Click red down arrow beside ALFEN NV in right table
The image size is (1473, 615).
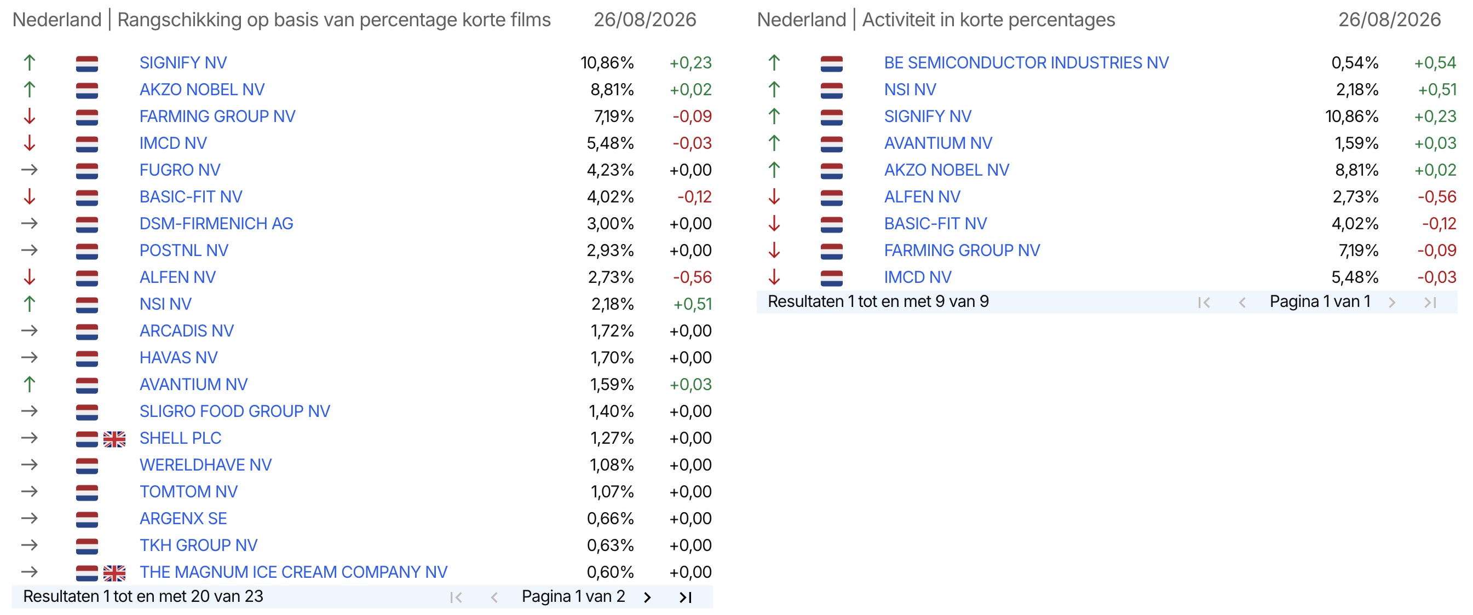(x=774, y=197)
